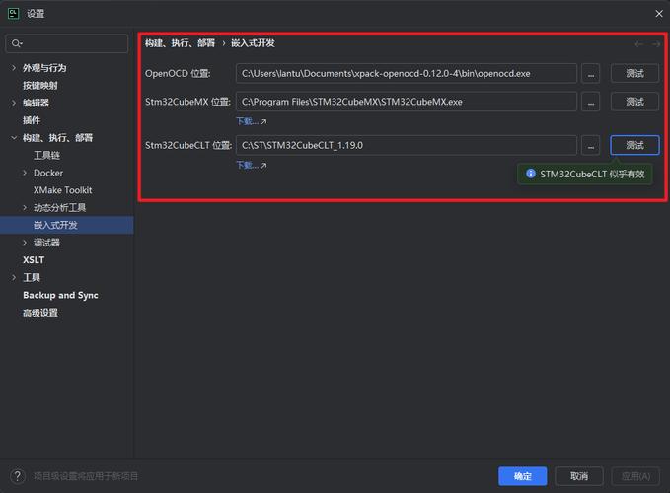Expand the Docker tree node

25,173
